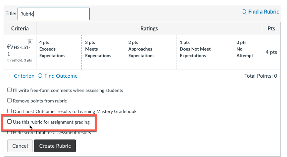This screenshot has width=287, height=157.
Task: Click the Cancel button
Action: tap(20, 146)
